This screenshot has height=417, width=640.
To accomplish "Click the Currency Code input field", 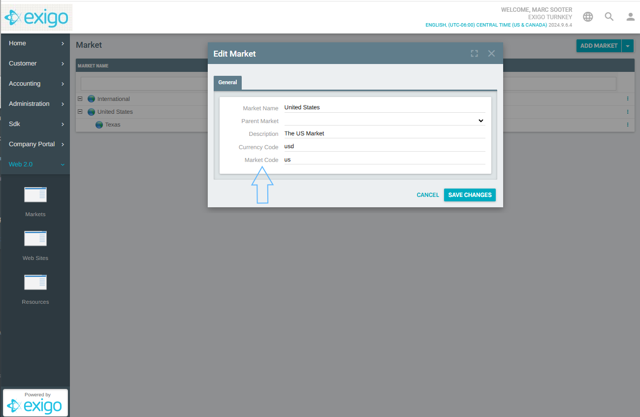I will point(384,146).
